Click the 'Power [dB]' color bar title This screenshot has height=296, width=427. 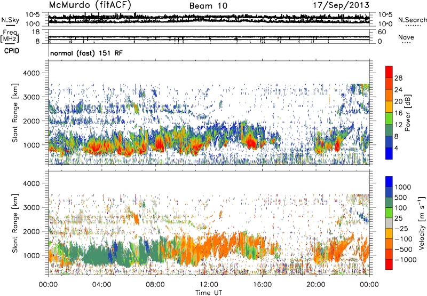coord(407,113)
